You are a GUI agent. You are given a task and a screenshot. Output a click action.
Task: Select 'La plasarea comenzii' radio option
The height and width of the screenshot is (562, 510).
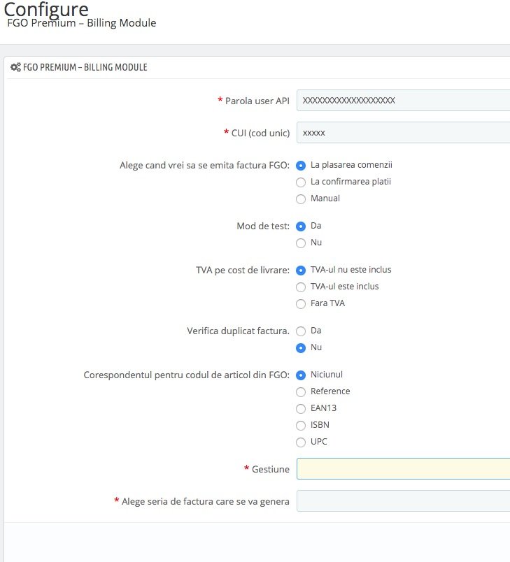(301, 165)
